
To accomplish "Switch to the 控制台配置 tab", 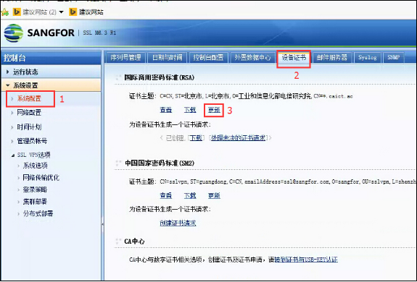I will 209,58.
